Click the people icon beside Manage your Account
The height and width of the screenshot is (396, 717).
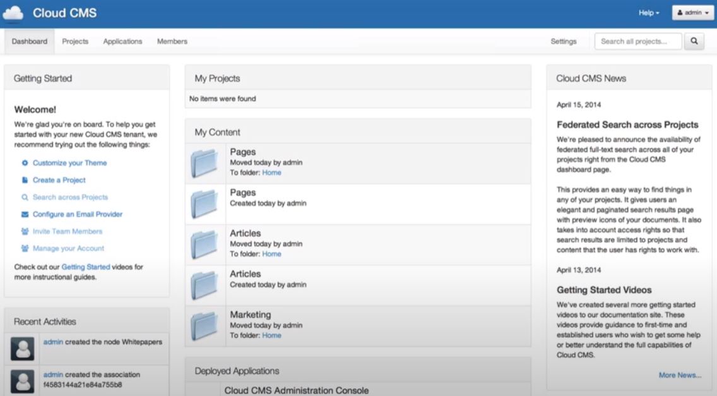click(25, 248)
